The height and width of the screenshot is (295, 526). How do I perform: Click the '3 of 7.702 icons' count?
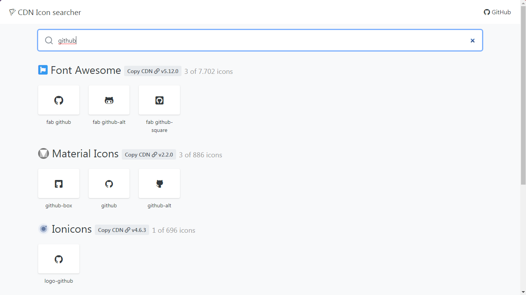click(x=208, y=72)
